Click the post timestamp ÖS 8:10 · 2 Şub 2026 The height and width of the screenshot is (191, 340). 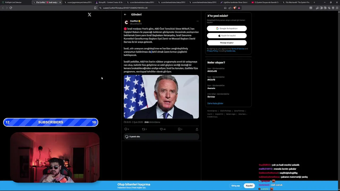tap(133, 122)
